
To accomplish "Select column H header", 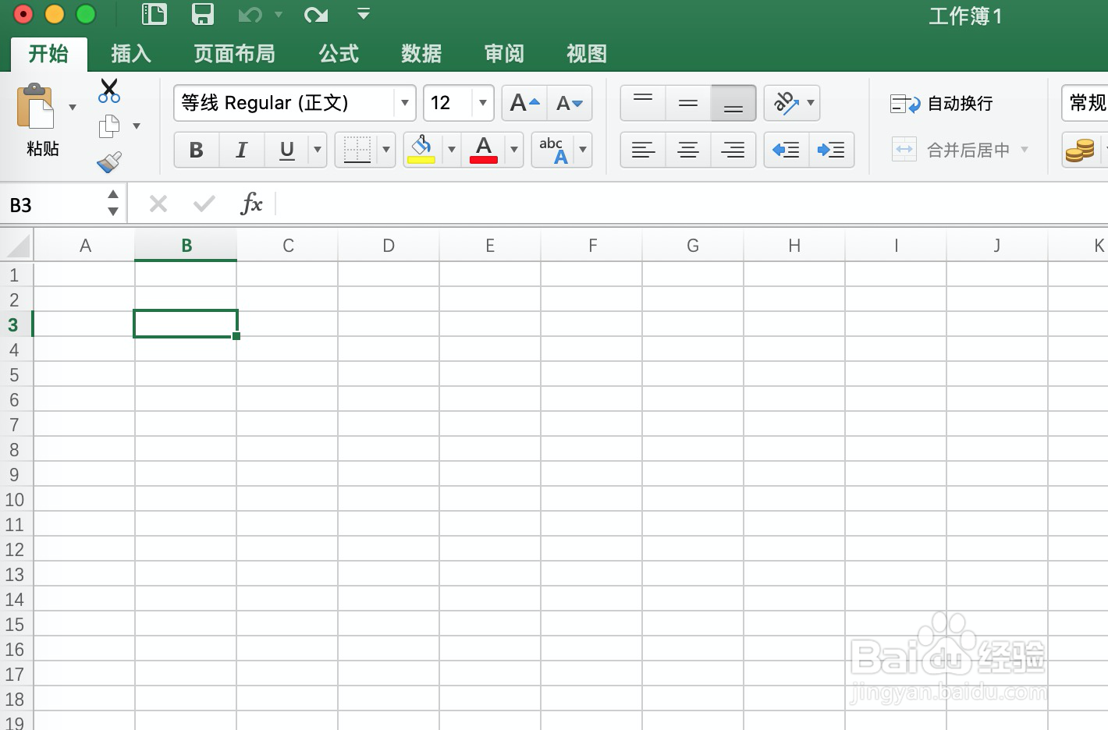I will click(794, 246).
